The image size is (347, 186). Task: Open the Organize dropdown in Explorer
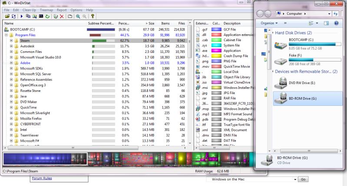coord(269,23)
